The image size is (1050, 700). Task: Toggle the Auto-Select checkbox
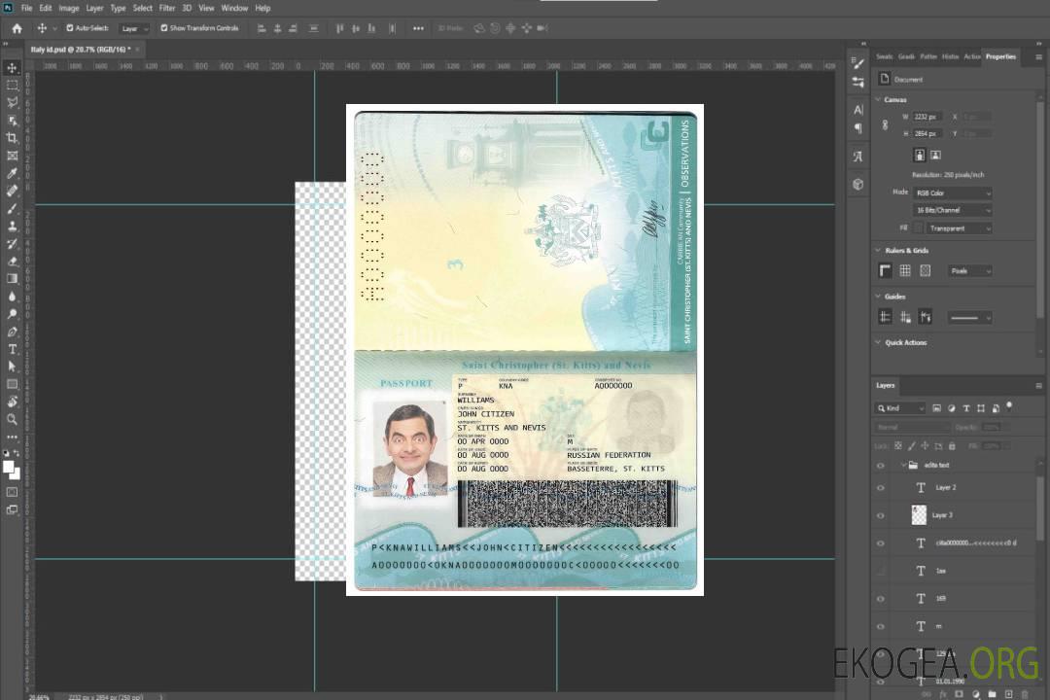pos(70,28)
